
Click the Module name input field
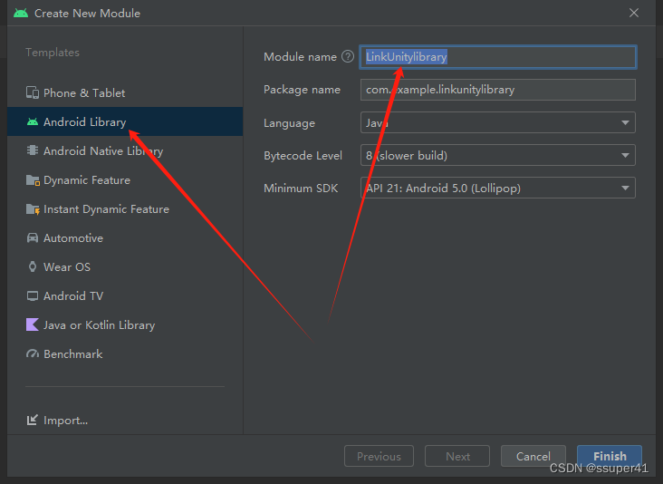[497, 57]
